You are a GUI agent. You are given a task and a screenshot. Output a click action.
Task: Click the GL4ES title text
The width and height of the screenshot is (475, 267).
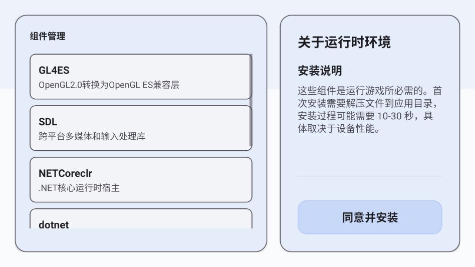click(x=54, y=71)
